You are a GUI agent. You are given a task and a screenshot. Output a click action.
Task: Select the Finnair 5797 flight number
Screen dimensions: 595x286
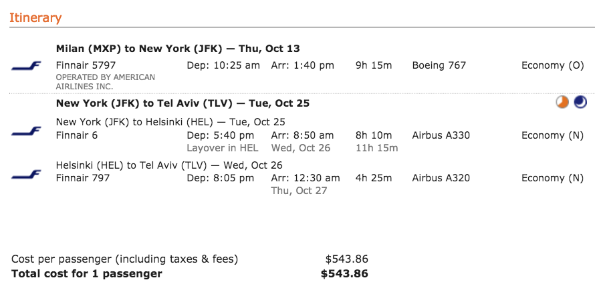(x=86, y=65)
